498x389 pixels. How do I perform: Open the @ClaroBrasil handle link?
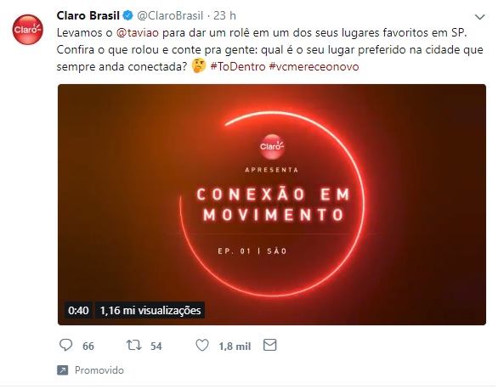point(170,15)
